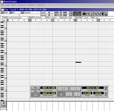Click the Info button in toolbar

[77, 13]
